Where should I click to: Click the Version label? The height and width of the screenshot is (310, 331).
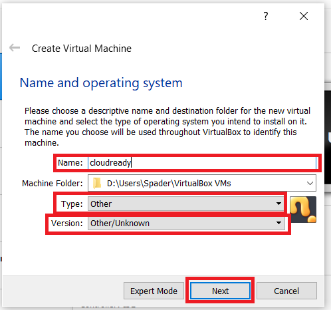[x=67, y=224]
